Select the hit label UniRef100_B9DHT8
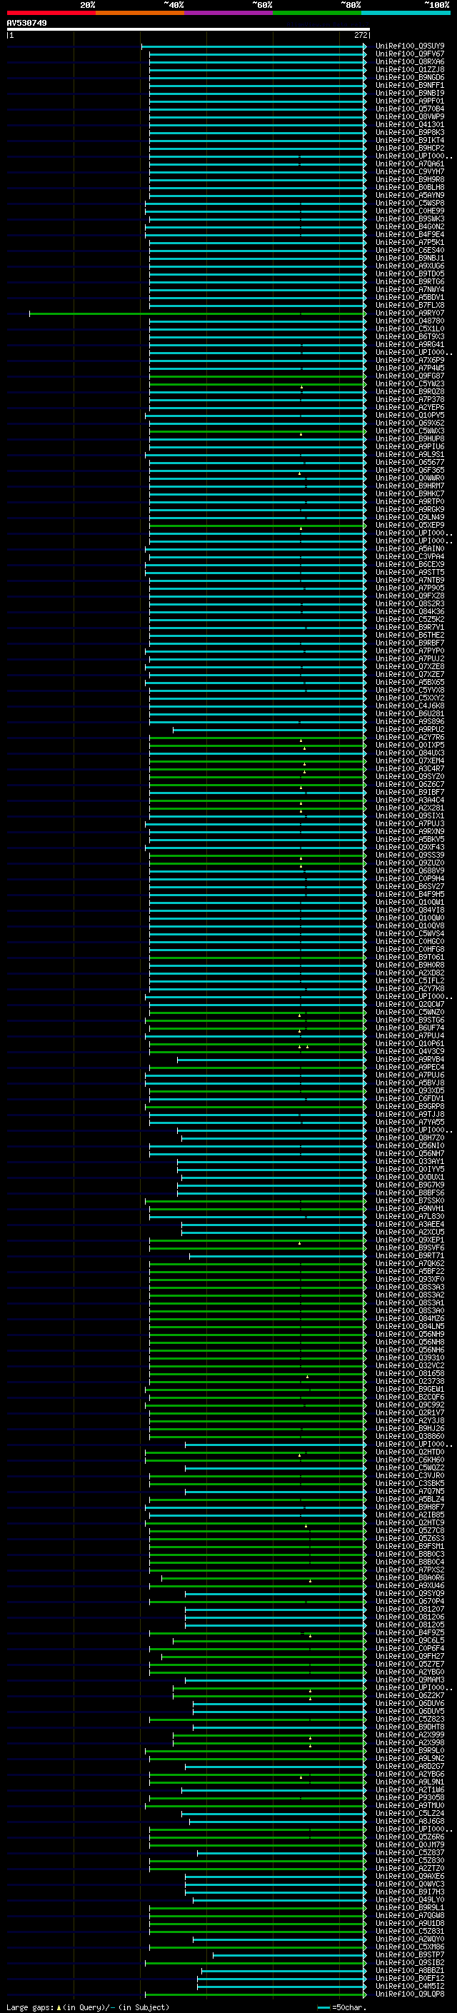 [x=410, y=1726]
